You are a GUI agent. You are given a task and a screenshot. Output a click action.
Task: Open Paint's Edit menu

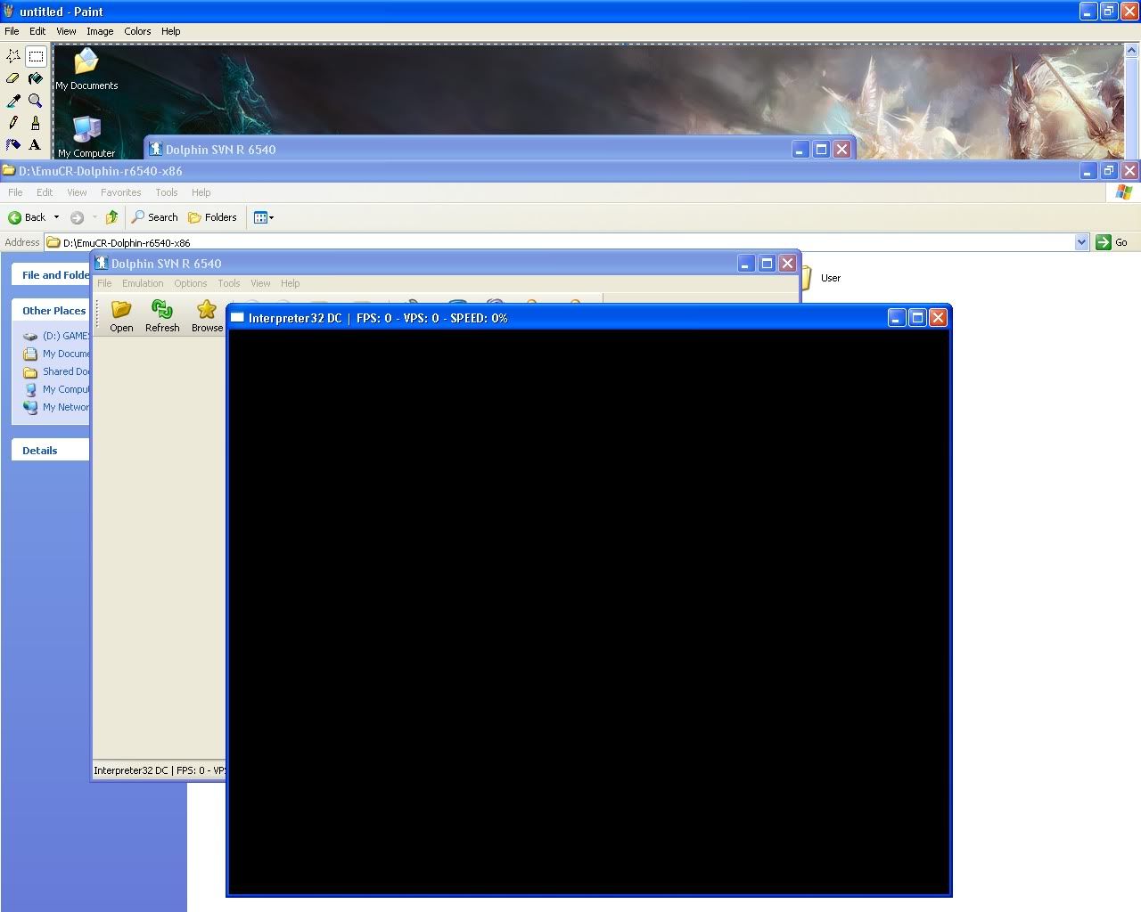(x=37, y=31)
